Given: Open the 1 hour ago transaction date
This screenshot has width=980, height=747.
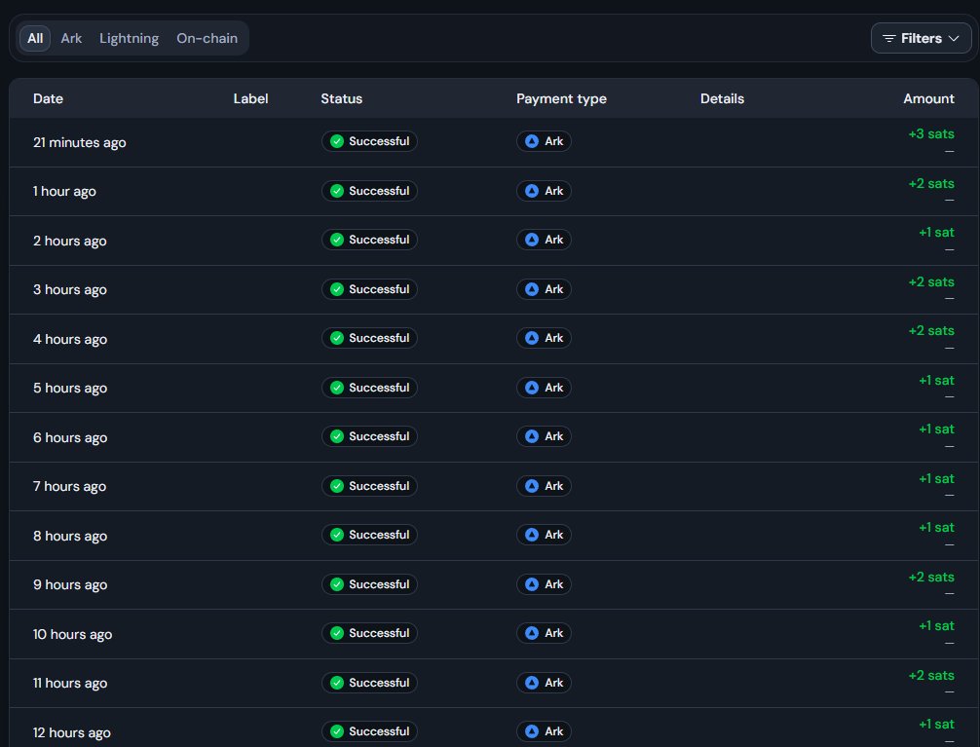Looking at the screenshot, I should pos(64,191).
